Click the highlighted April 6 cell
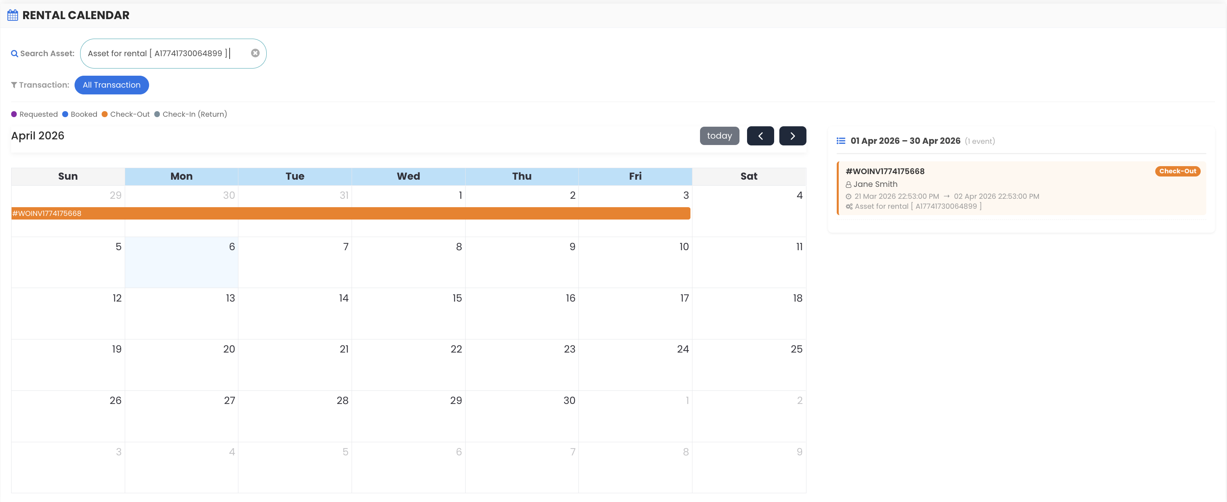 (x=181, y=262)
